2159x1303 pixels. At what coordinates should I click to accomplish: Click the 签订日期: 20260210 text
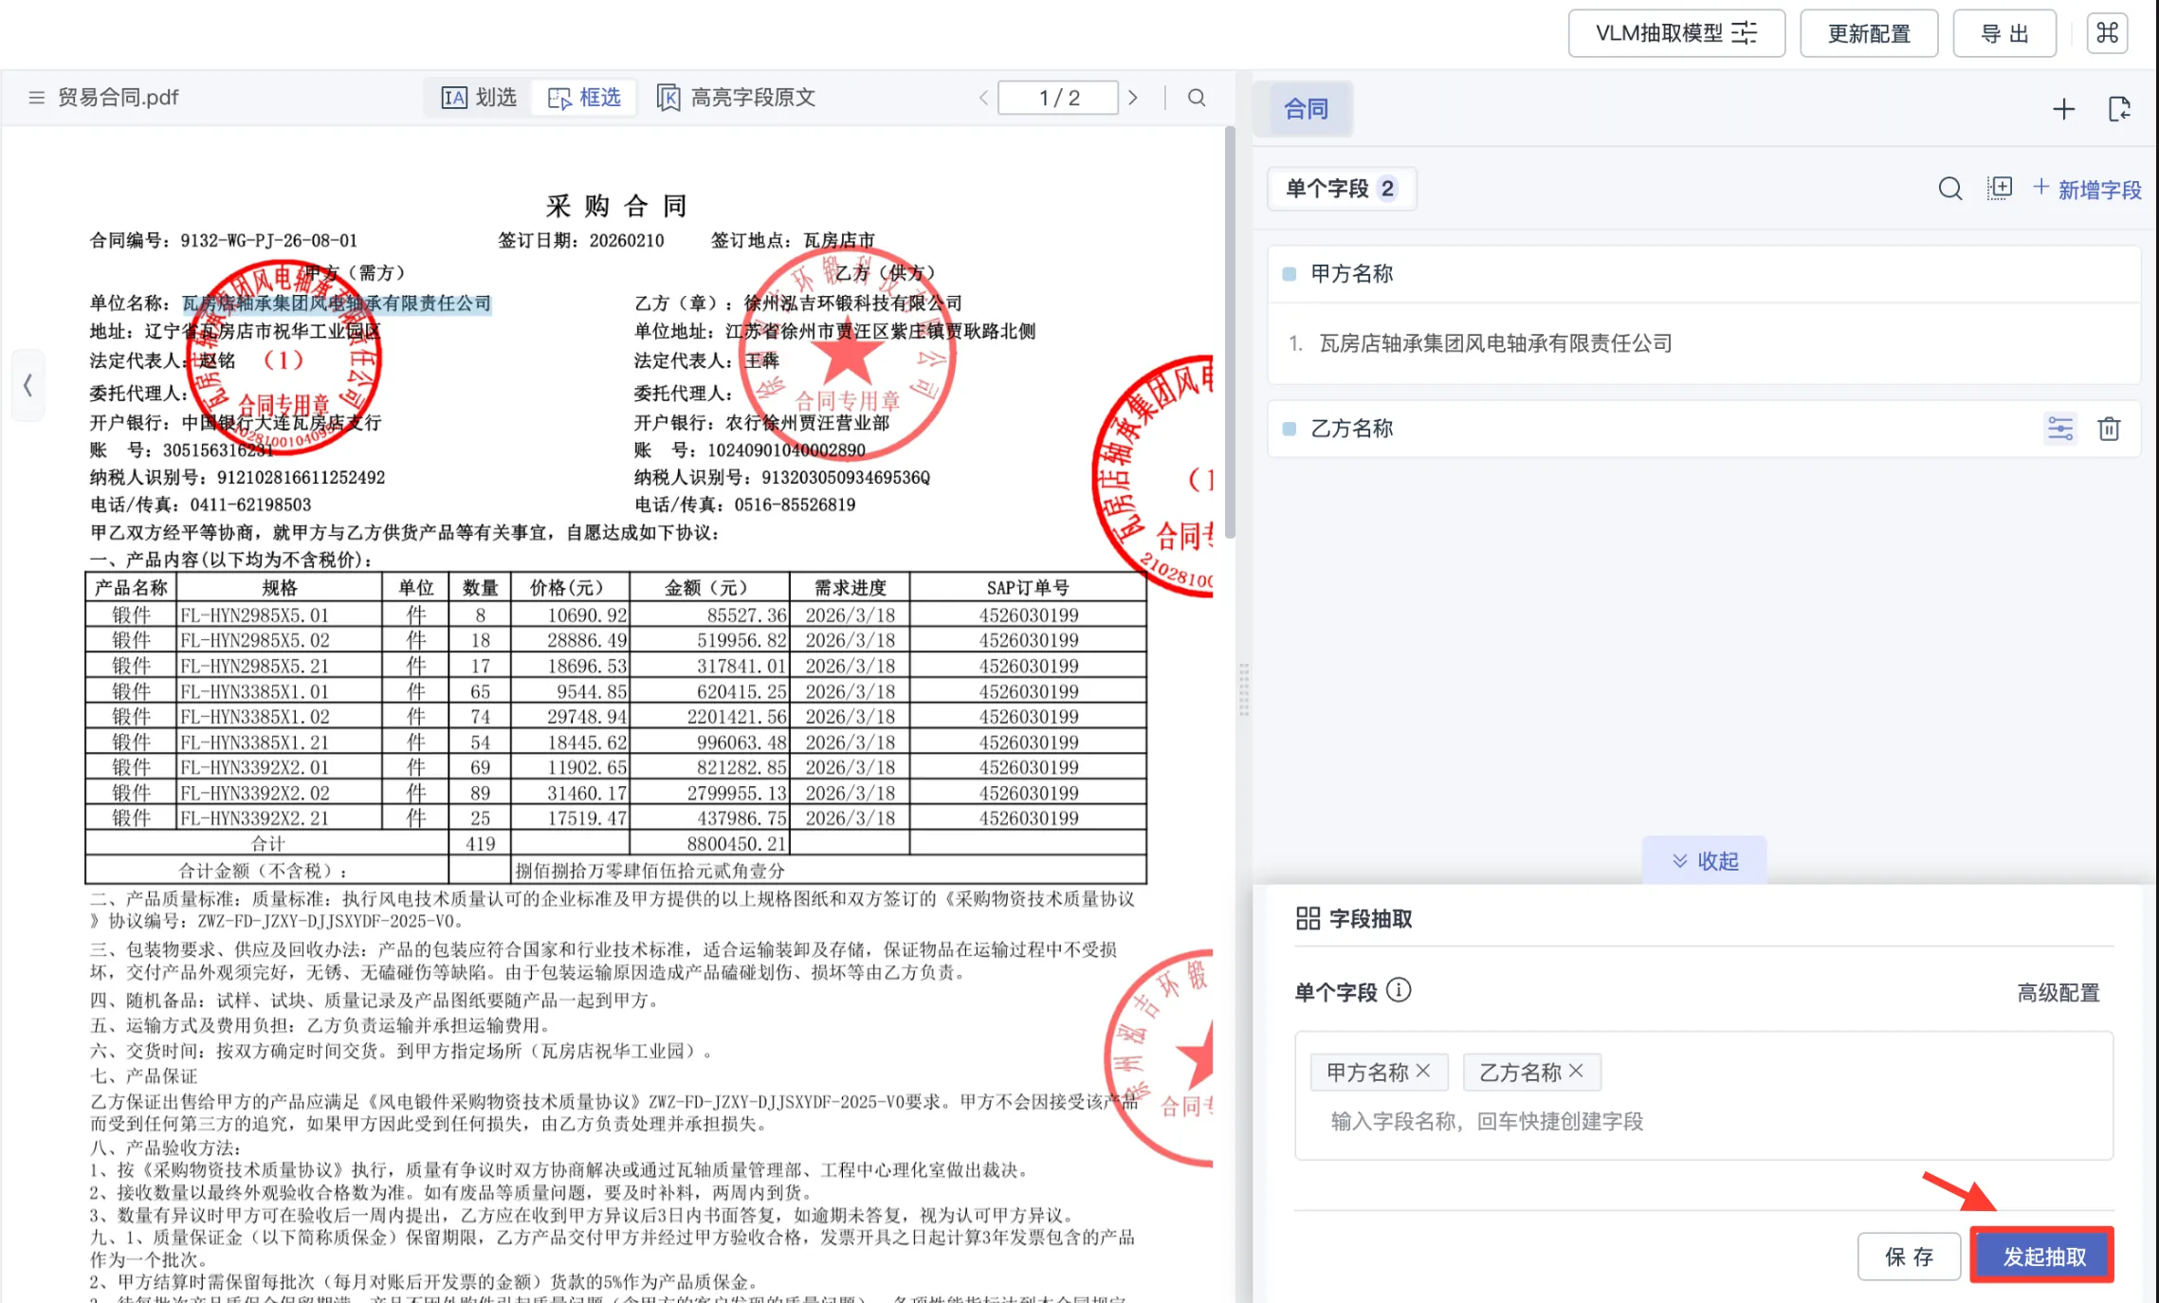point(581,241)
